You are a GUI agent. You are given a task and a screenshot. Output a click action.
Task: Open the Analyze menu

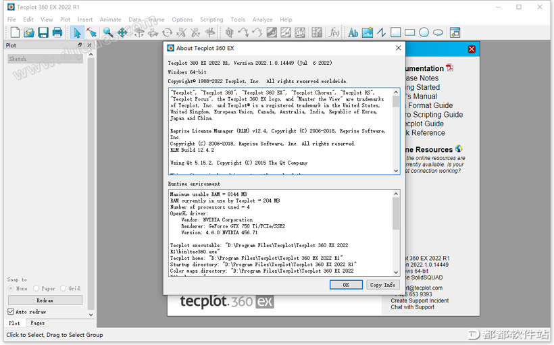pos(262,20)
